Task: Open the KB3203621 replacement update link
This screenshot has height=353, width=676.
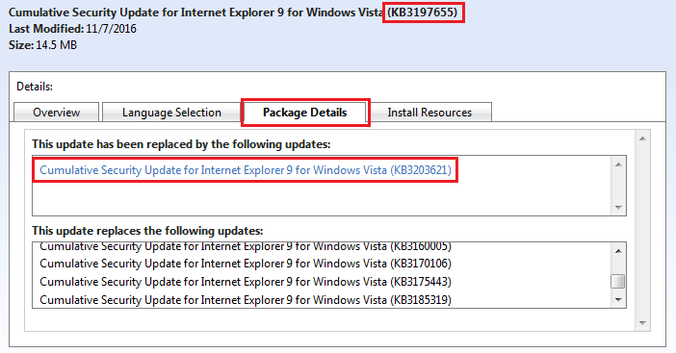Action: 246,170
